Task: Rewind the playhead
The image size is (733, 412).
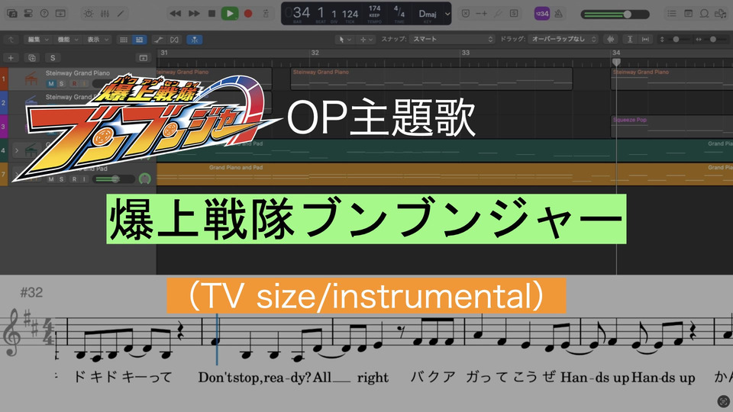Action: pos(176,14)
